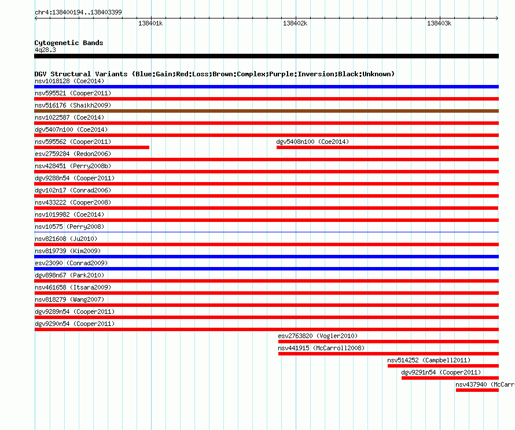Click the red bar under dgv9290n54

tap(266, 329)
